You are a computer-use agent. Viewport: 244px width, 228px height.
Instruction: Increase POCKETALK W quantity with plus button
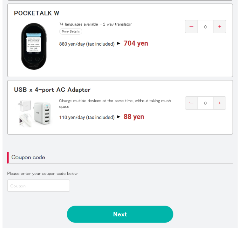(x=220, y=27)
